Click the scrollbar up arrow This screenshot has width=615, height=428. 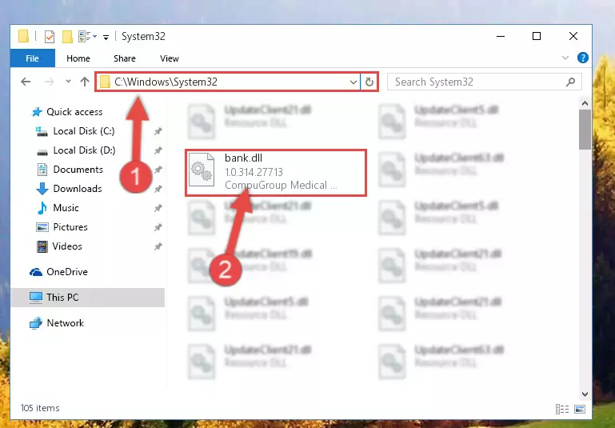pyautogui.click(x=585, y=103)
